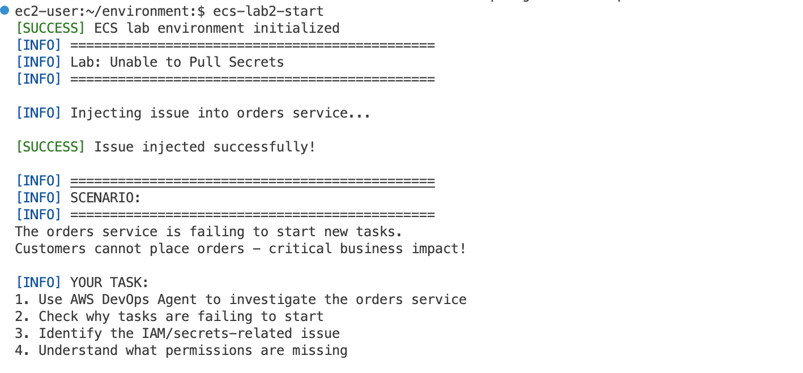Image resolution: width=803 pixels, height=373 pixels.
Task: Click the green SUCCESS tag before 'Issue injected'
Action: click(x=50, y=147)
